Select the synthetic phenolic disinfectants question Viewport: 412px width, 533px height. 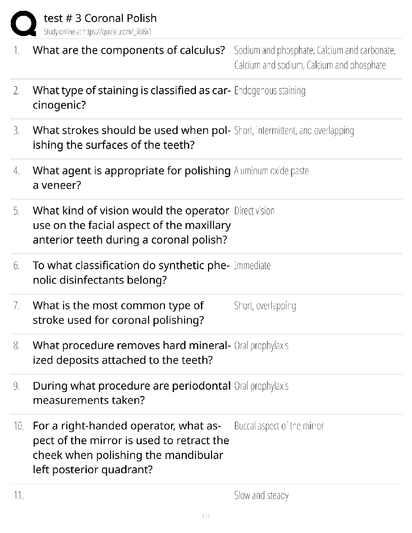point(131,273)
